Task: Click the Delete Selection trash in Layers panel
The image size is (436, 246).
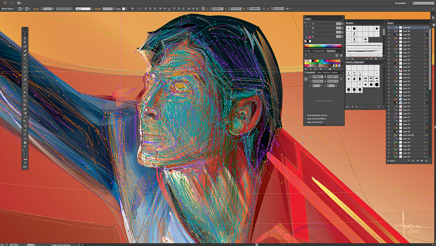Action: click(x=426, y=161)
